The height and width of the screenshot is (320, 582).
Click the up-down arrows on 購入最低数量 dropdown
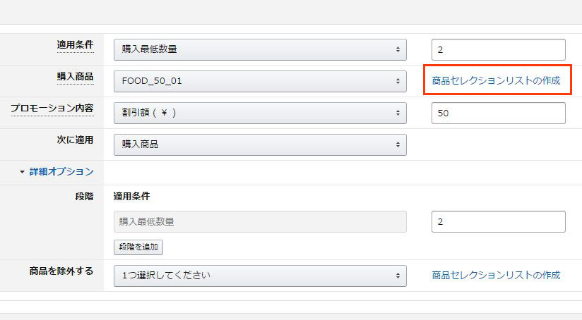[x=398, y=49]
